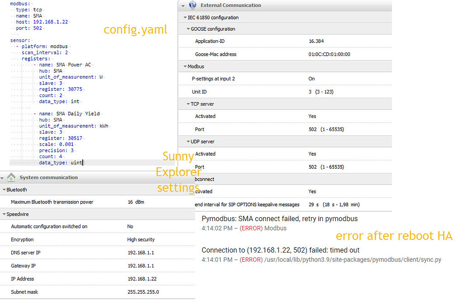The width and height of the screenshot is (468, 305).
Task: Click the globe icon on External Communication header
Action: (x=192, y=5)
